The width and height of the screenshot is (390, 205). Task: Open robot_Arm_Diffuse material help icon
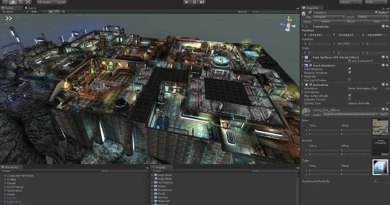pos(383,110)
